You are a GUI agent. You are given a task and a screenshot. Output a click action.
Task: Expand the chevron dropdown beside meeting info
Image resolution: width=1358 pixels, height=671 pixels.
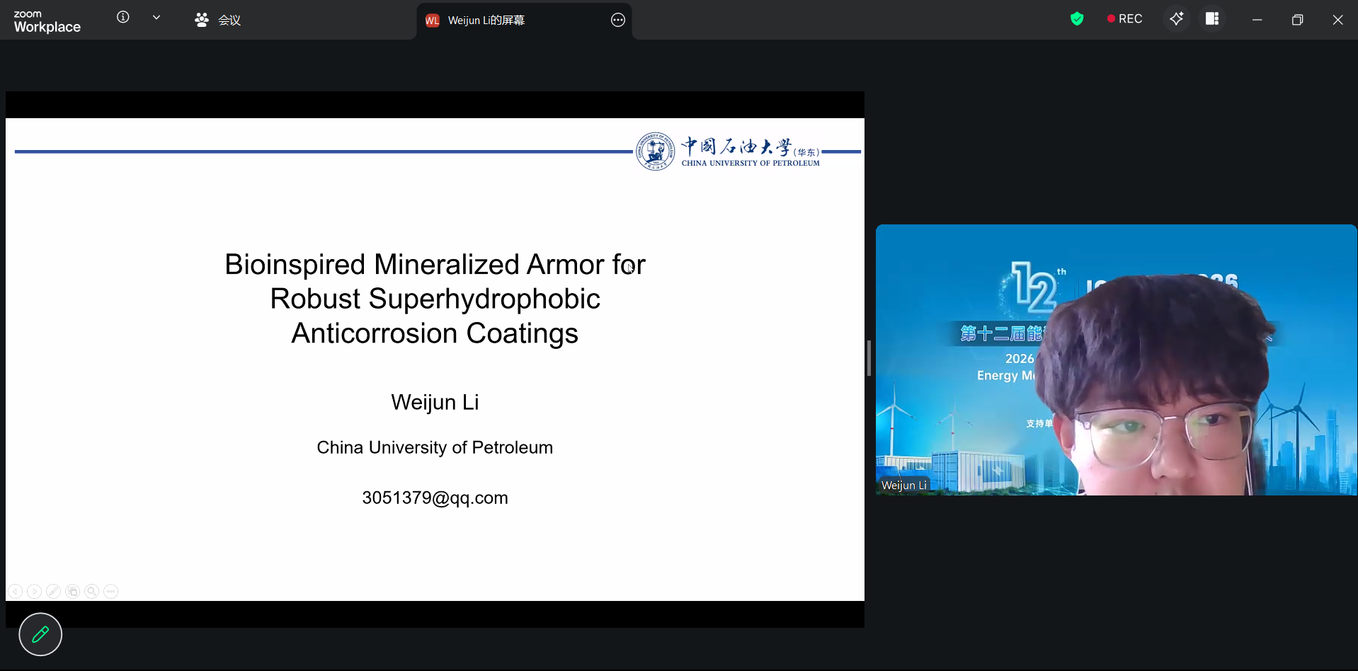coord(156,18)
